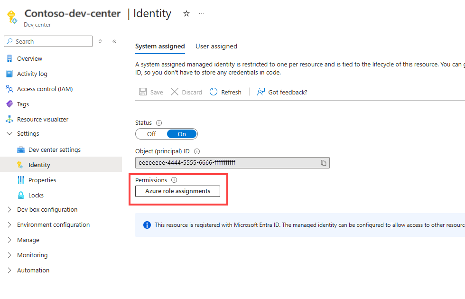Click the Microsoft Entra ID info banner text
This screenshot has height=299, width=465.
click(309, 225)
